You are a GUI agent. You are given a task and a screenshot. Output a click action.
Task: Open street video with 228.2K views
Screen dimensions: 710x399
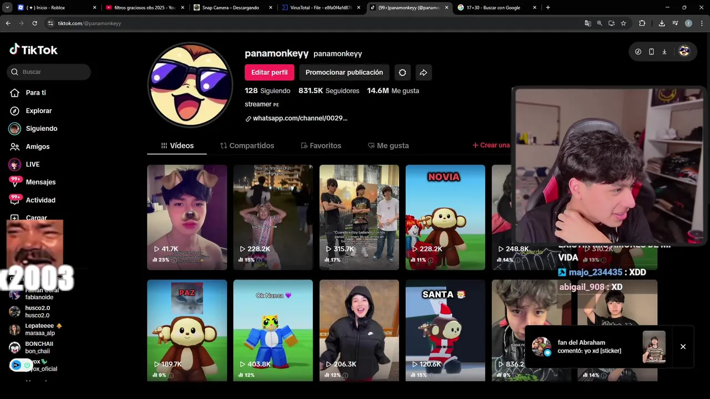273,217
